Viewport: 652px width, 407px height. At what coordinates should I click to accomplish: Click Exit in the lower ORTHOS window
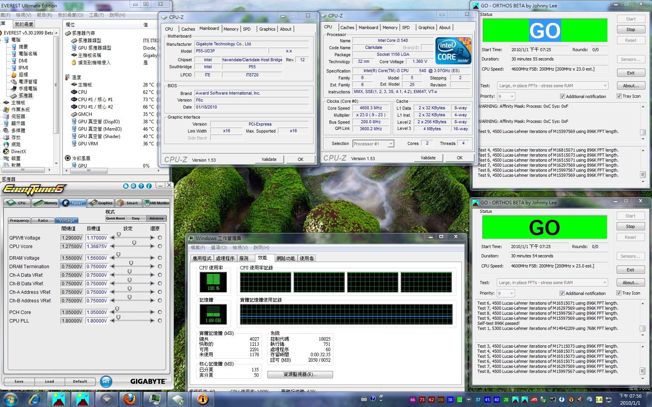630,270
